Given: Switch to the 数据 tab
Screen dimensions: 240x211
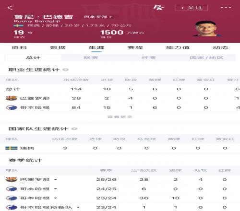Looking at the screenshot, I should pyautogui.click(x=58, y=47).
